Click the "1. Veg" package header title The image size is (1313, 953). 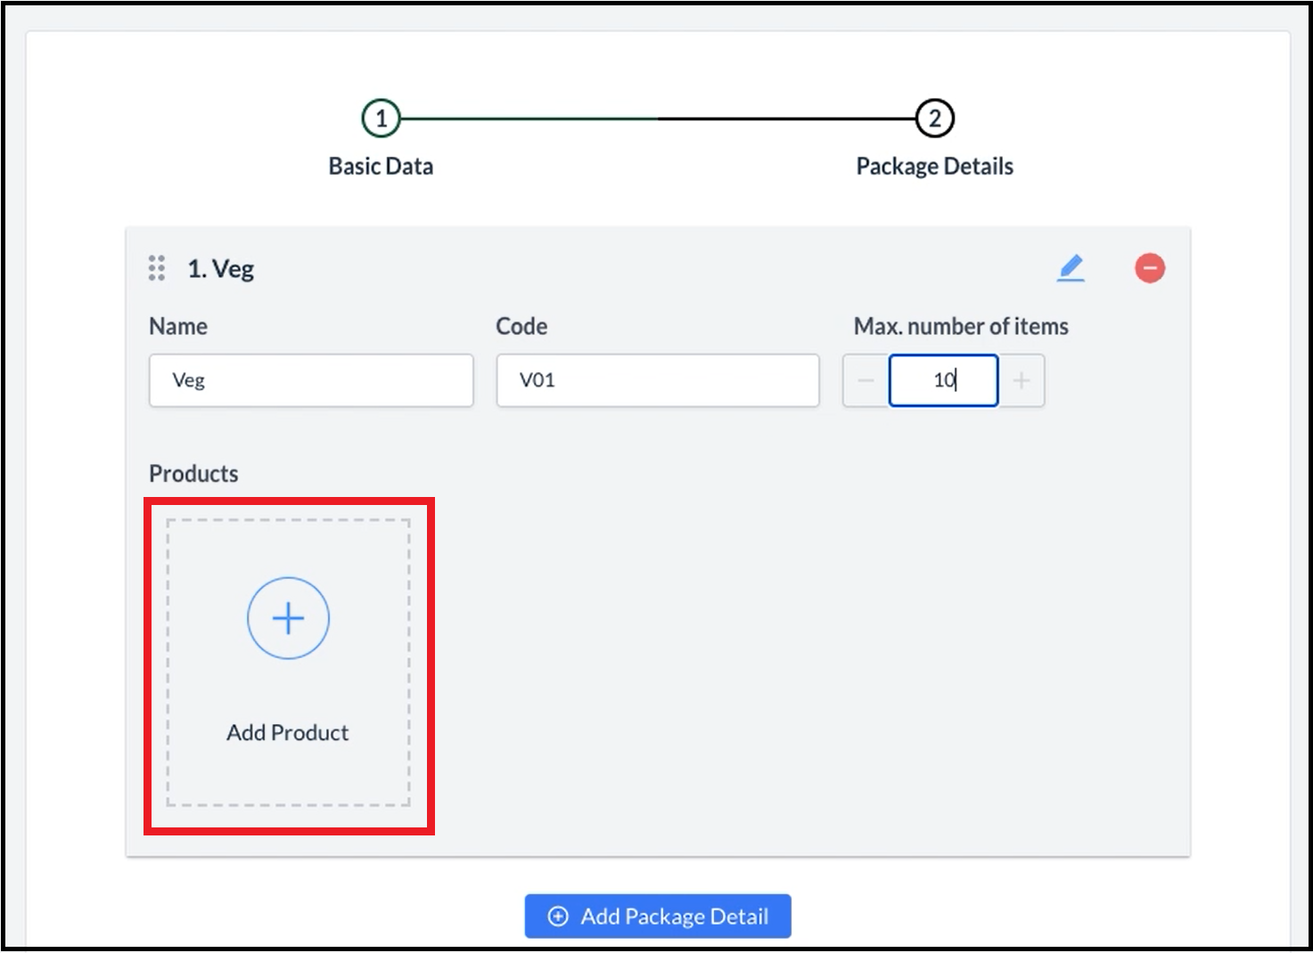pos(221,269)
